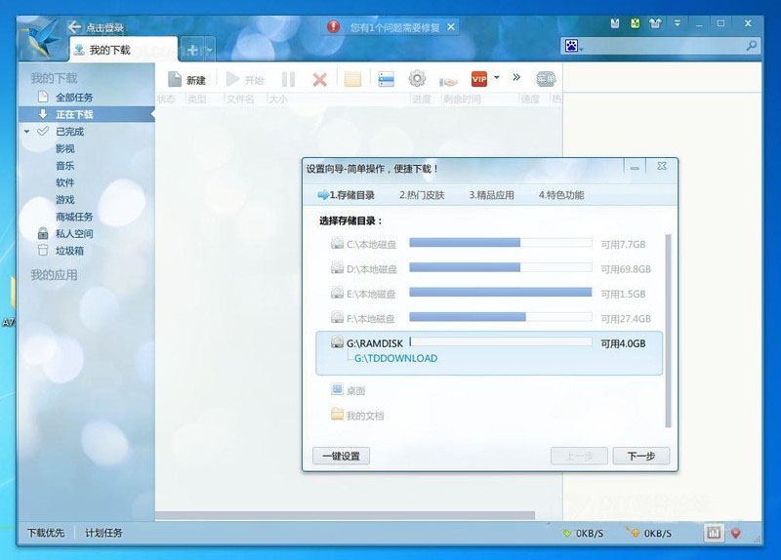Select the 3.精品应用 wizard tab
781x560 pixels.
click(x=491, y=195)
